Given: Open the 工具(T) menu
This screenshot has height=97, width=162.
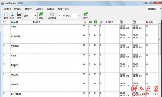Looking at the screenshot, I should [x=39, y=9].
